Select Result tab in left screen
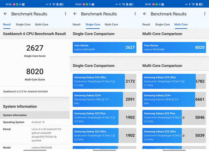Viewport: 209px width, 152px height. [x=7, y=25]
